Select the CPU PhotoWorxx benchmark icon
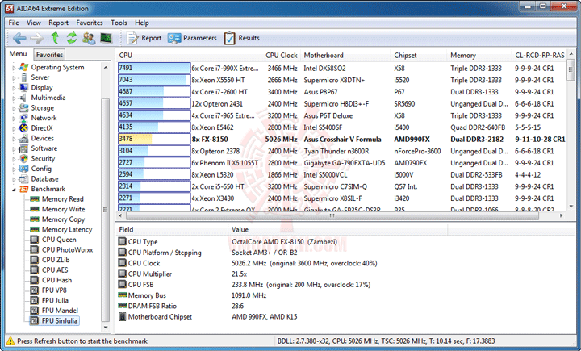581x351 pixels. point(35,250)
